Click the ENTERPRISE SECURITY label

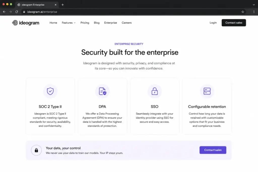129,44
